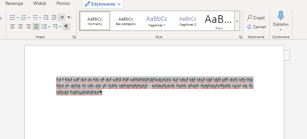The height and width of the screenshot is (139, 307).
Task: Align text to the right
Action: [28, 27]
